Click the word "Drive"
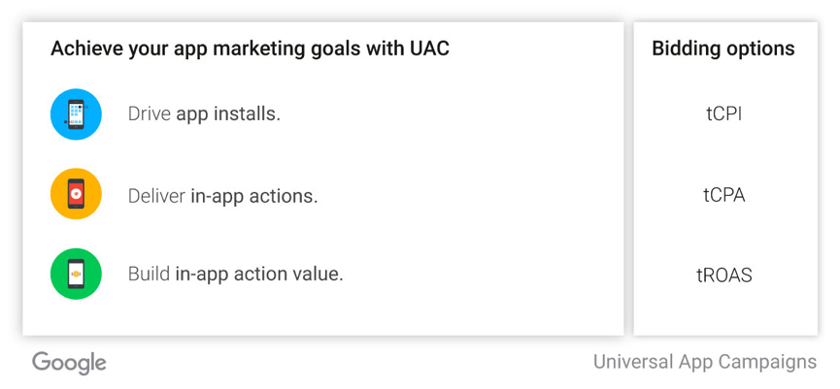 150,114
